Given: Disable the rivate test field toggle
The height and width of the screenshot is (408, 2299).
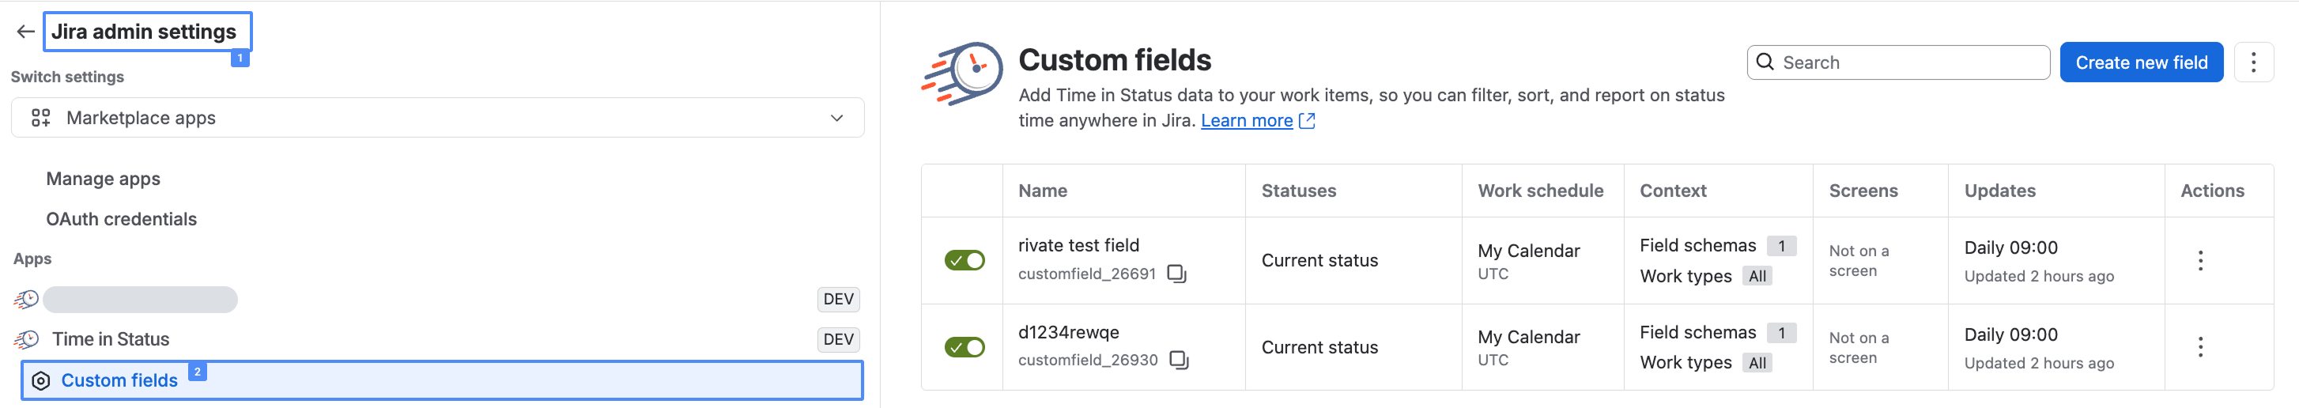Looking at the screenshot, I should pos(965,261).
